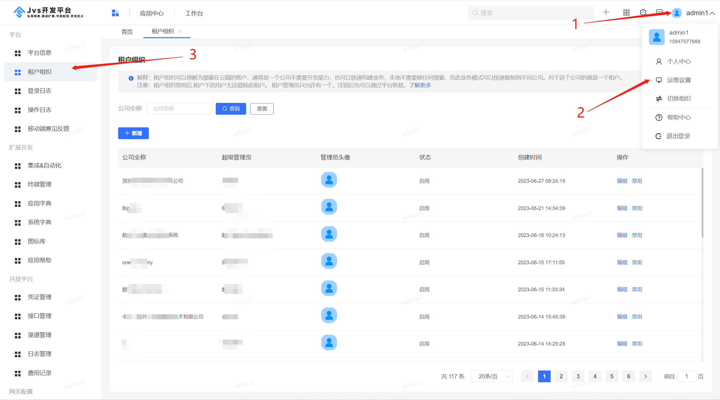Collapse the admin1 user menu chevron
The height and width of the screenshot is (400, 720).
coord(712,13)
